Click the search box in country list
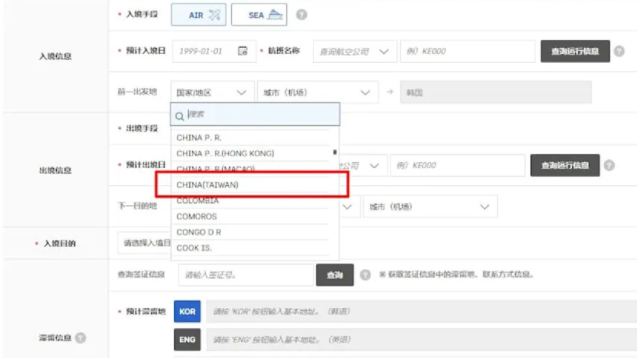This screenshot has width=637, height=358. tap(261, 114)
